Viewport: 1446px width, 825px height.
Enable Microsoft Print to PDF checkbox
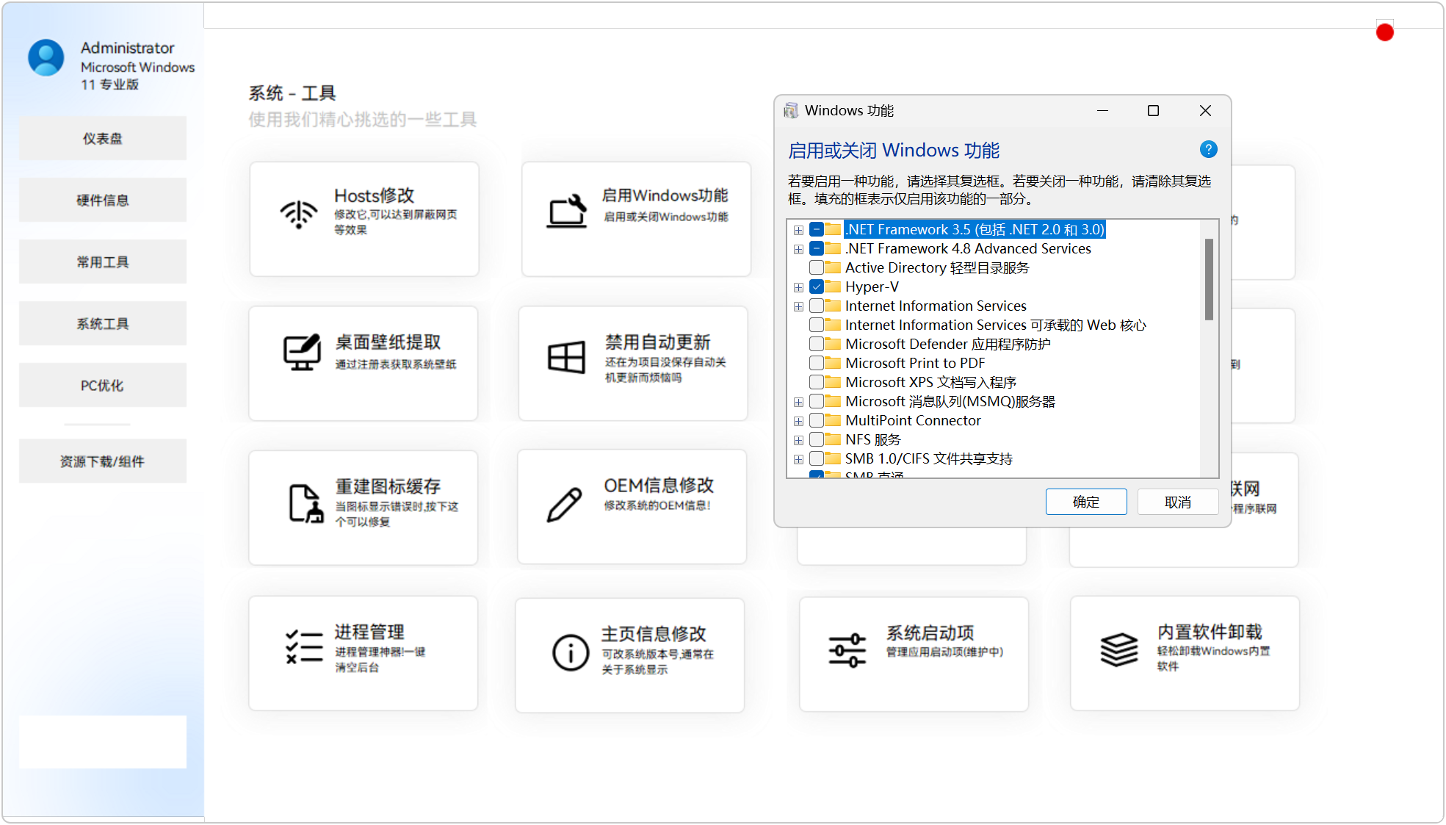[817, 363]
